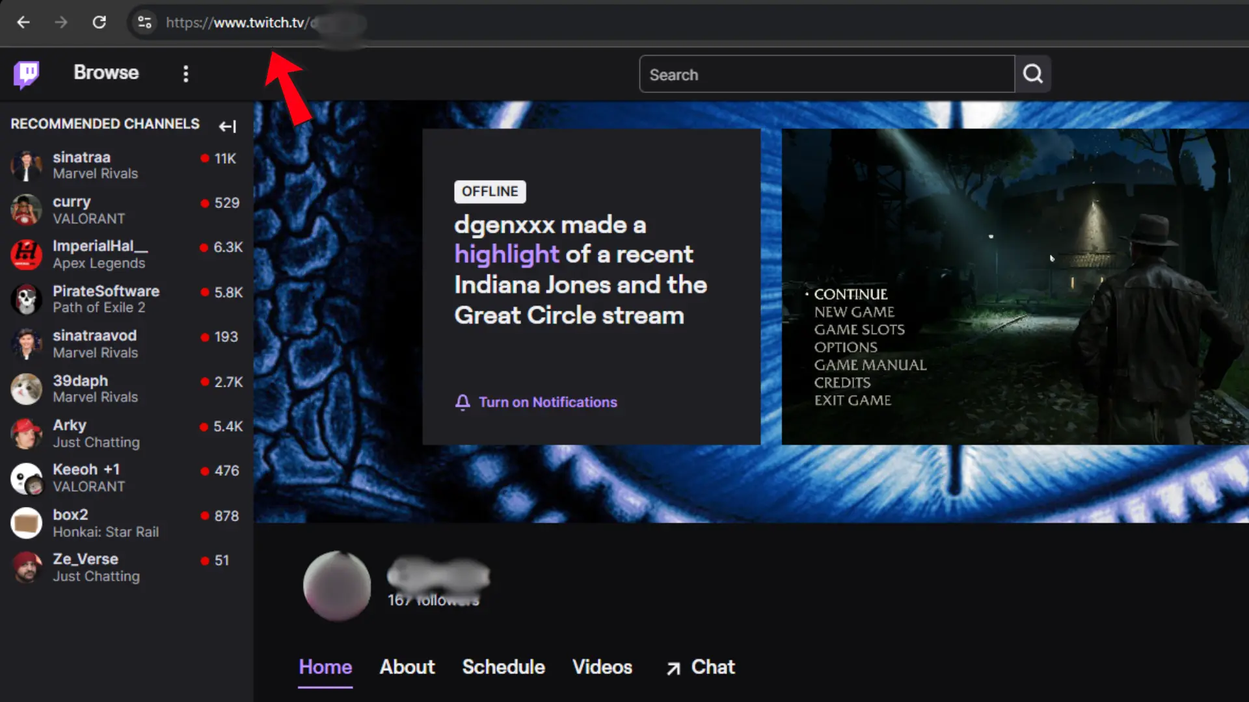Click the browser forward arrow
This screenshot has width=1249, height=702.
coord(61,22)
